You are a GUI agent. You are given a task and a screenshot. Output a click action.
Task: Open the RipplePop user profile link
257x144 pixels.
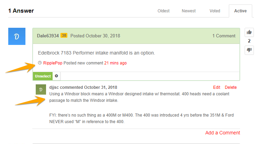[x=53, y=63]
